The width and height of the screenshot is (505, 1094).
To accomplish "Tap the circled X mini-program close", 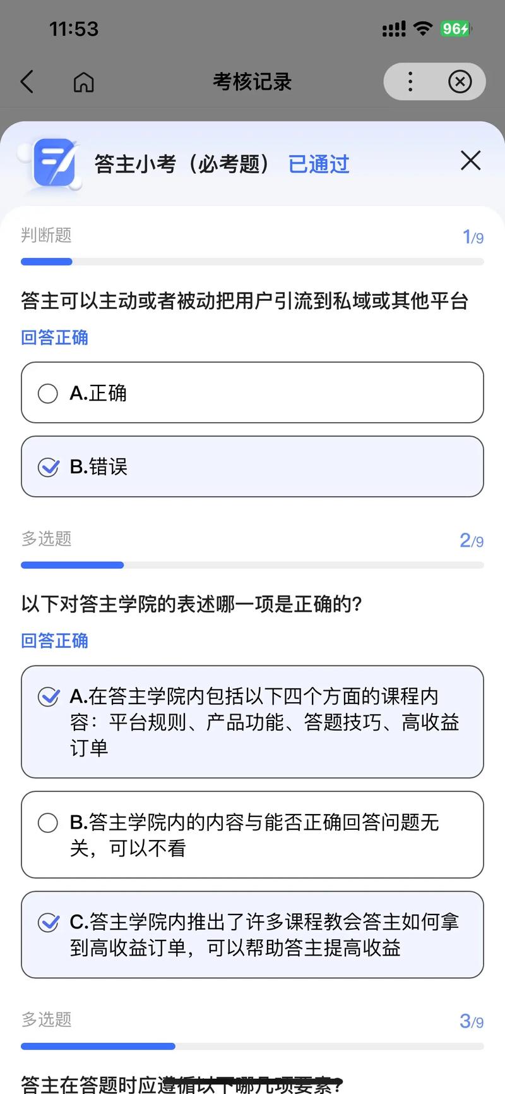I will 460,82.
